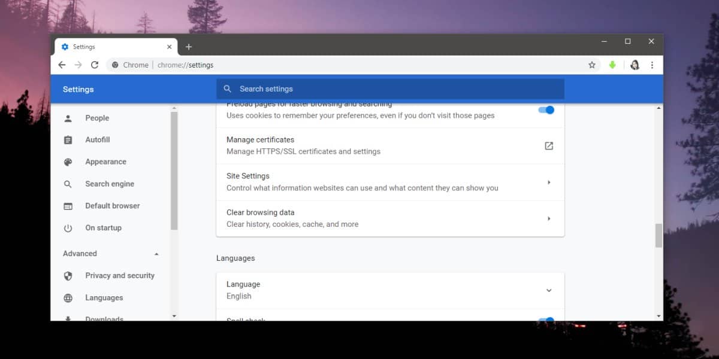719x359 pixels.
Task: Open Site Settings arrow
Action: 549,182
